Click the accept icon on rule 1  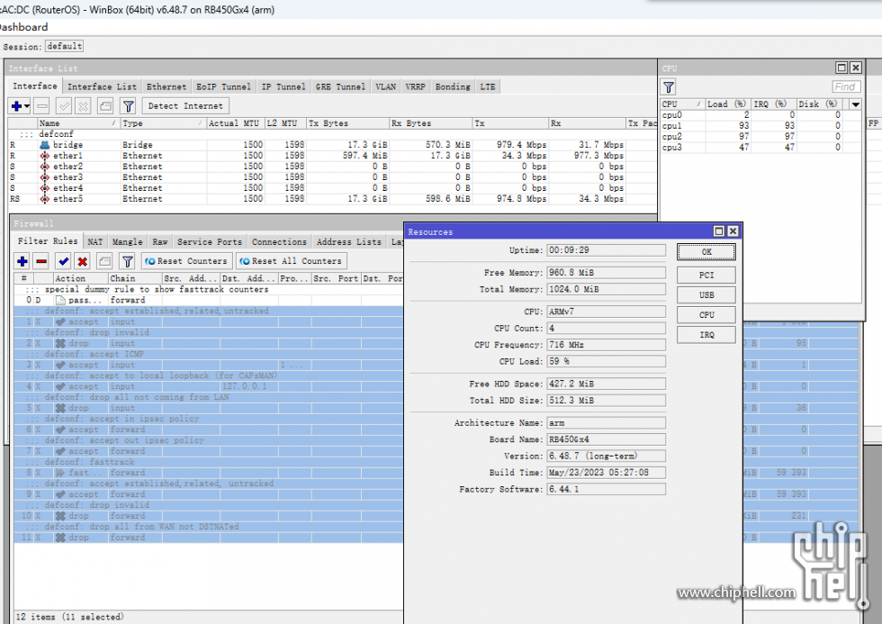61,321
